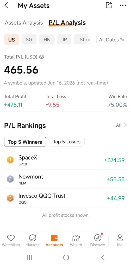Viewport: 131px width, 266px height.
Task: Tap the back arrow beside My Assets
Action: coord(6,5)
